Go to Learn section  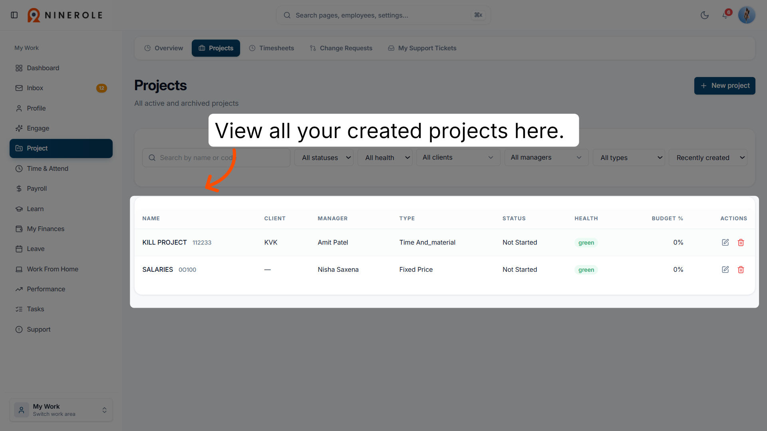pyautogui.click(x=61, y=209)
